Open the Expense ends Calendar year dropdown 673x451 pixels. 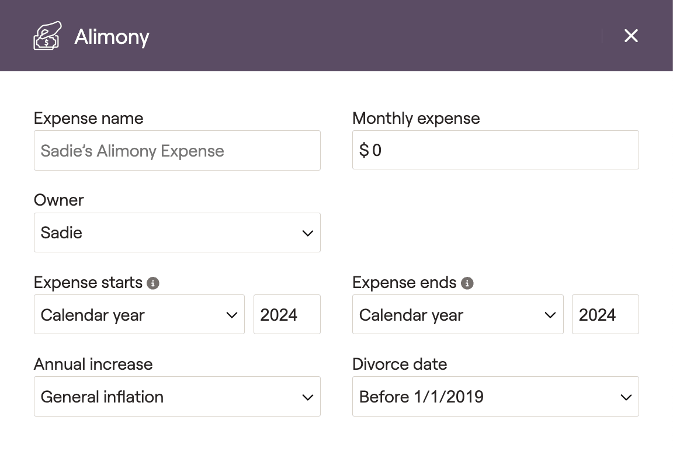click(x=457, y=315)
